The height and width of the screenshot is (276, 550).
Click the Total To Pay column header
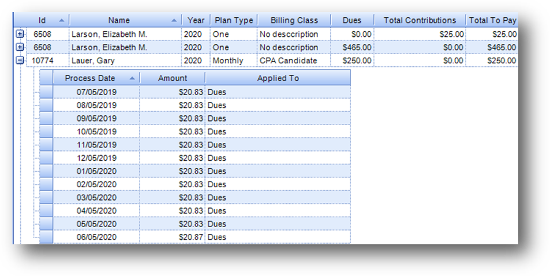coord(492,20)
